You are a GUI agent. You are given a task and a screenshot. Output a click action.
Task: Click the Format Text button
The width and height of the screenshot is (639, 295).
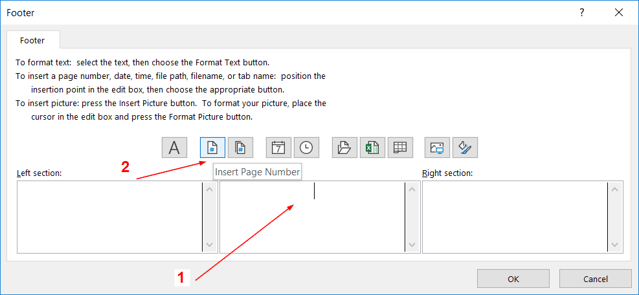[174, 147]
